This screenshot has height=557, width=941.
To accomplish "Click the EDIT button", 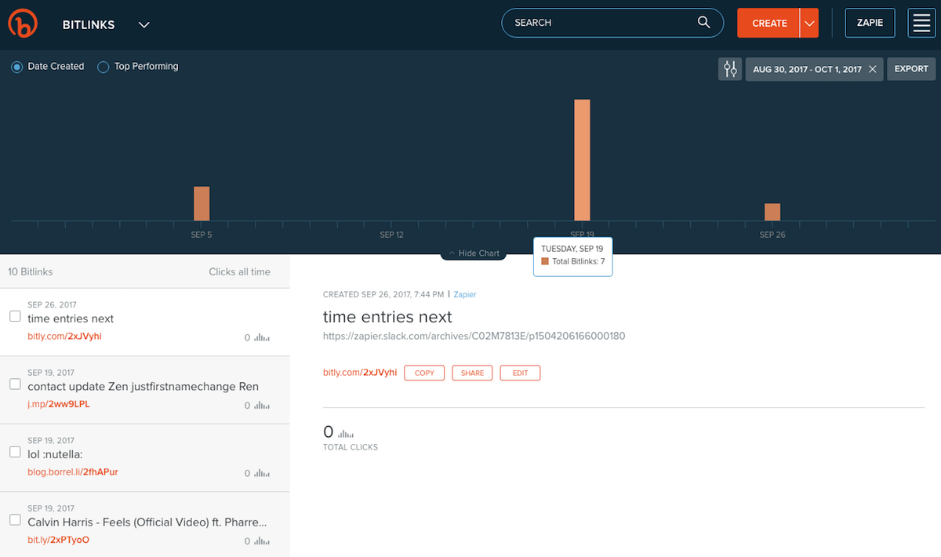I will point(520,373).
